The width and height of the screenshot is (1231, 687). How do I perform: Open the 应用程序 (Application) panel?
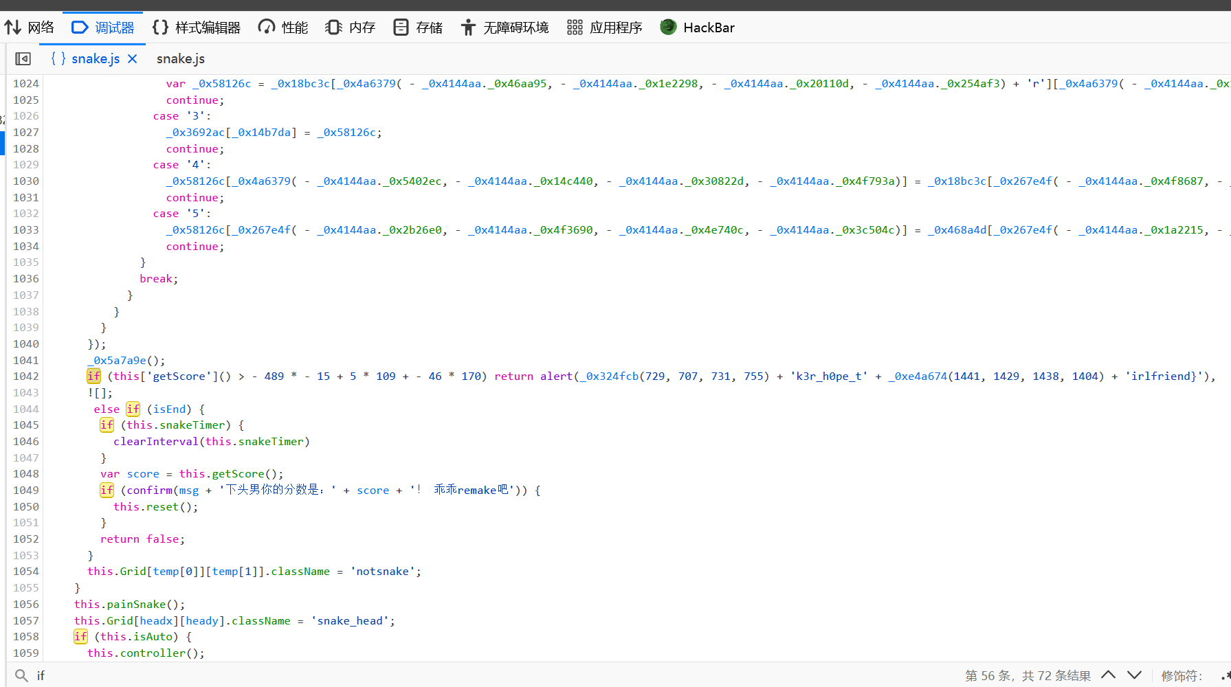605,27
